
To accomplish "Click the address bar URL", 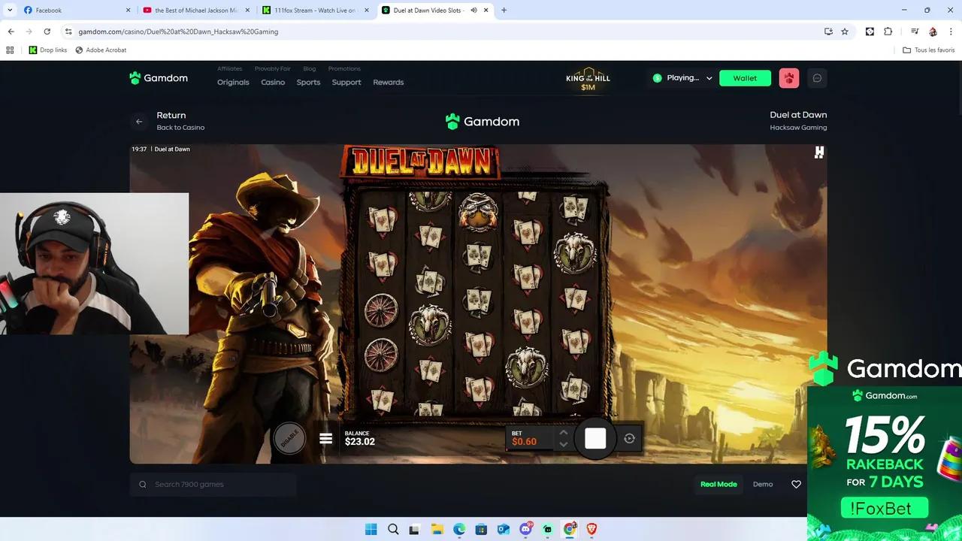I will (178, 32).
